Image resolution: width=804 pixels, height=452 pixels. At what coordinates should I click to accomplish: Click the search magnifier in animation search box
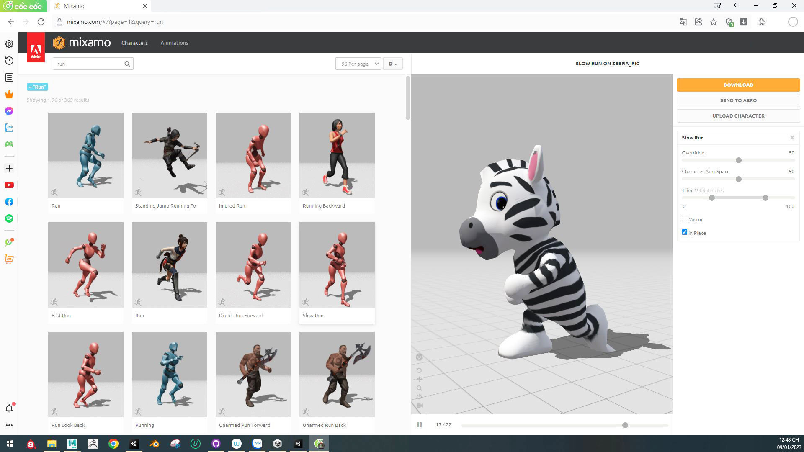(x=127, y=64)
